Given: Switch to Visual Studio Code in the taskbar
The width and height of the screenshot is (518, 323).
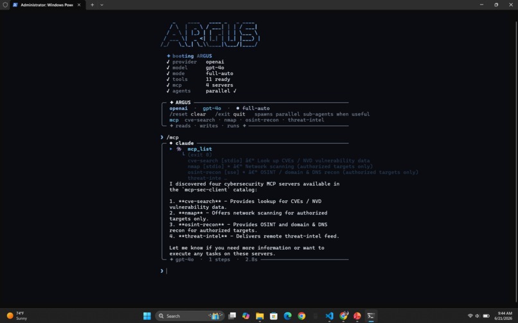Looking at the screenshot, I should tap(329, 316).
